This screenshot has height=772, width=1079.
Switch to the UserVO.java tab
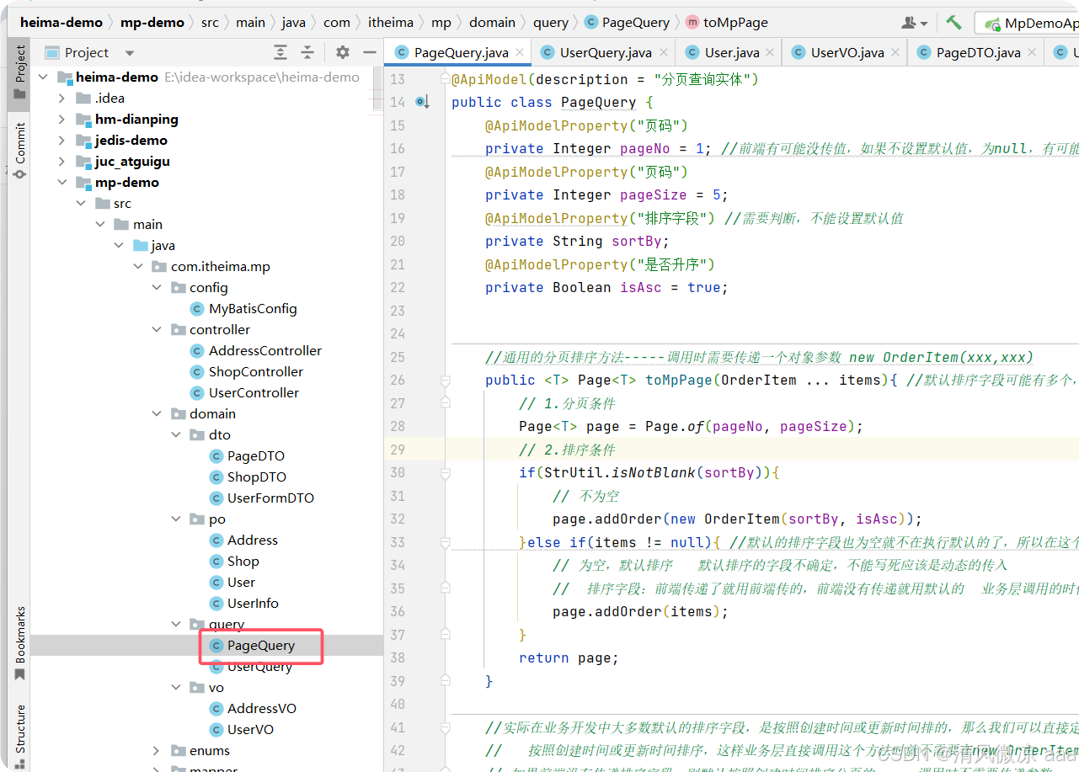pos(846,52)
